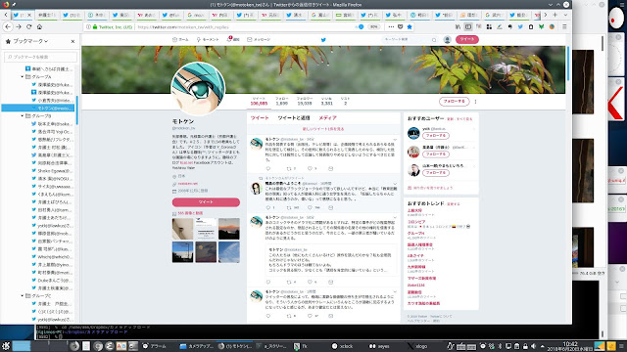
Task: Collapse the グループB bookmark folder
Action: pyautogui.click(x=23, y=115)
